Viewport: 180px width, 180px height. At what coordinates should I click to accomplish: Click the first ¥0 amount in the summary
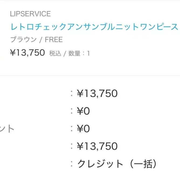click(83, 111)
